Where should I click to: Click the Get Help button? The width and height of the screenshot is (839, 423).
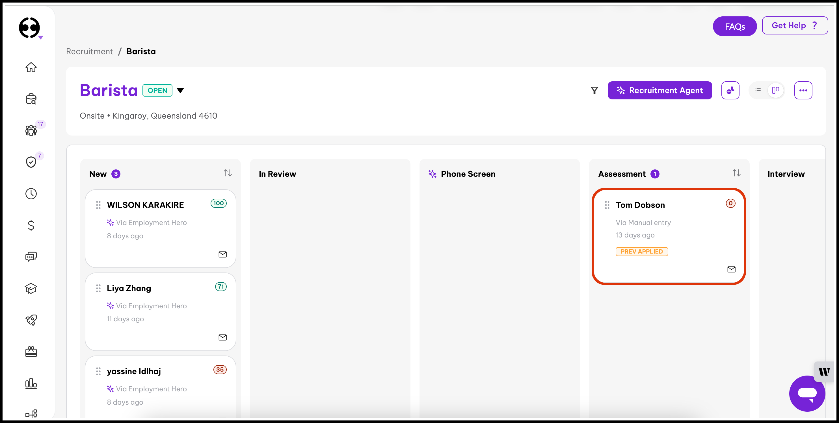coord(794,25)
